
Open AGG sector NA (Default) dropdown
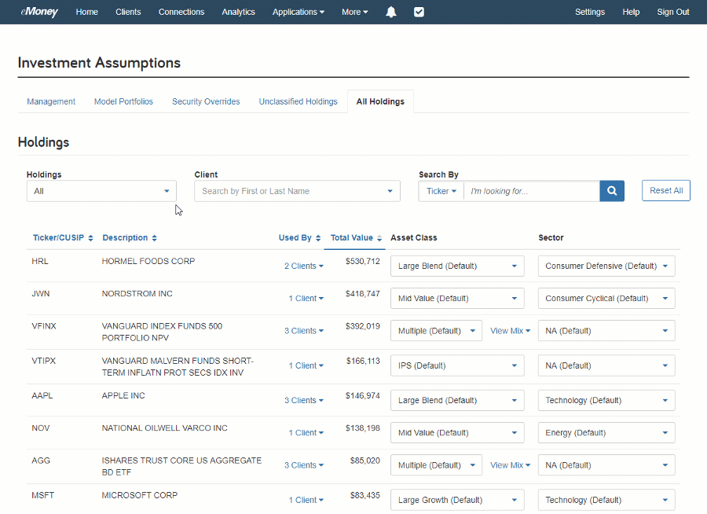pos(606,466)
